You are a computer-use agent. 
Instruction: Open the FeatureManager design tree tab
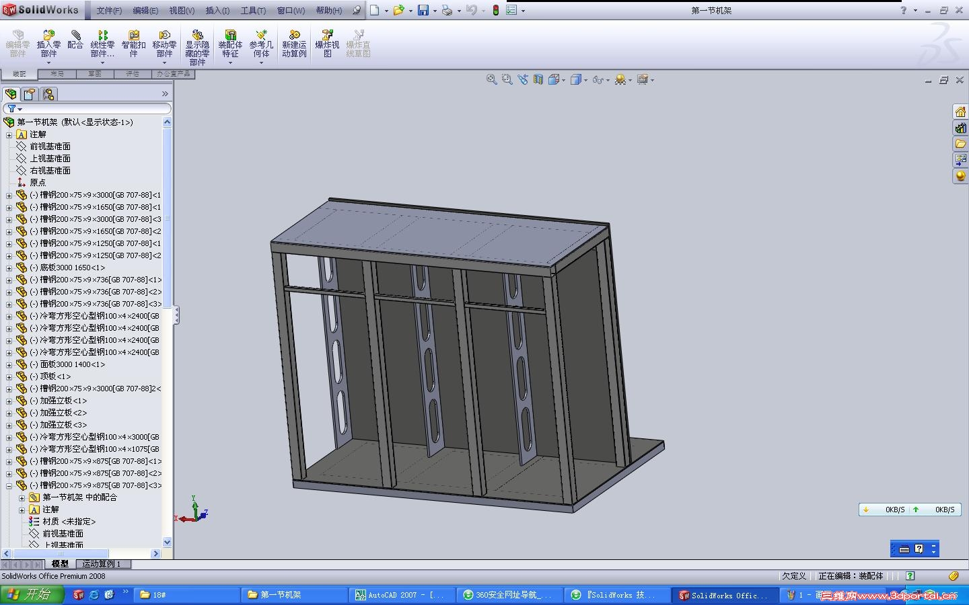(x=11, y=94)
